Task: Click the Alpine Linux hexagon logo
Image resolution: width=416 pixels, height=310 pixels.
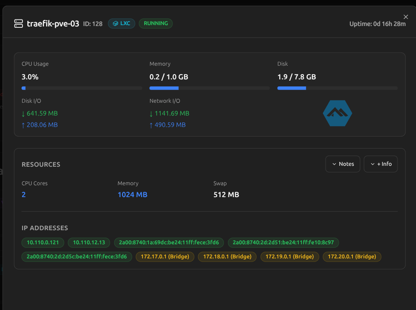Action: (x=337, y=113)
